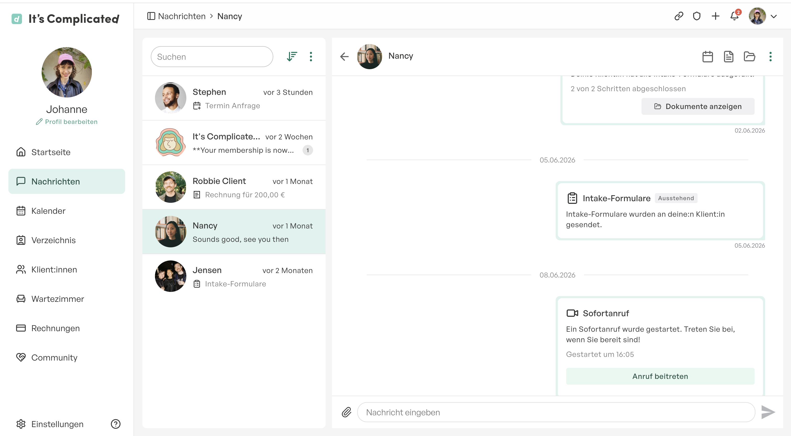Click Dokumente anzeigen button
This screenshot has width=791, height=436.
(x=698, y=106)
